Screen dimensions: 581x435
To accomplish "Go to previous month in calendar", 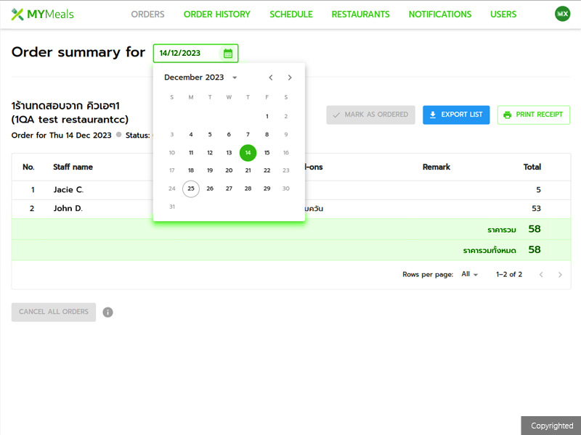I will pos(271,78).
